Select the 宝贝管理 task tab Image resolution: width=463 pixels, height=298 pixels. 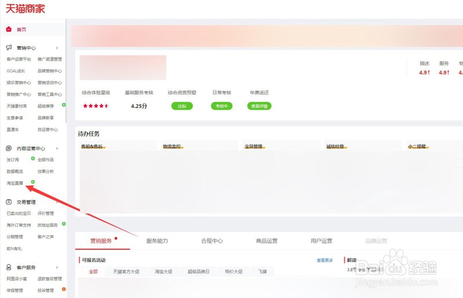253,147
